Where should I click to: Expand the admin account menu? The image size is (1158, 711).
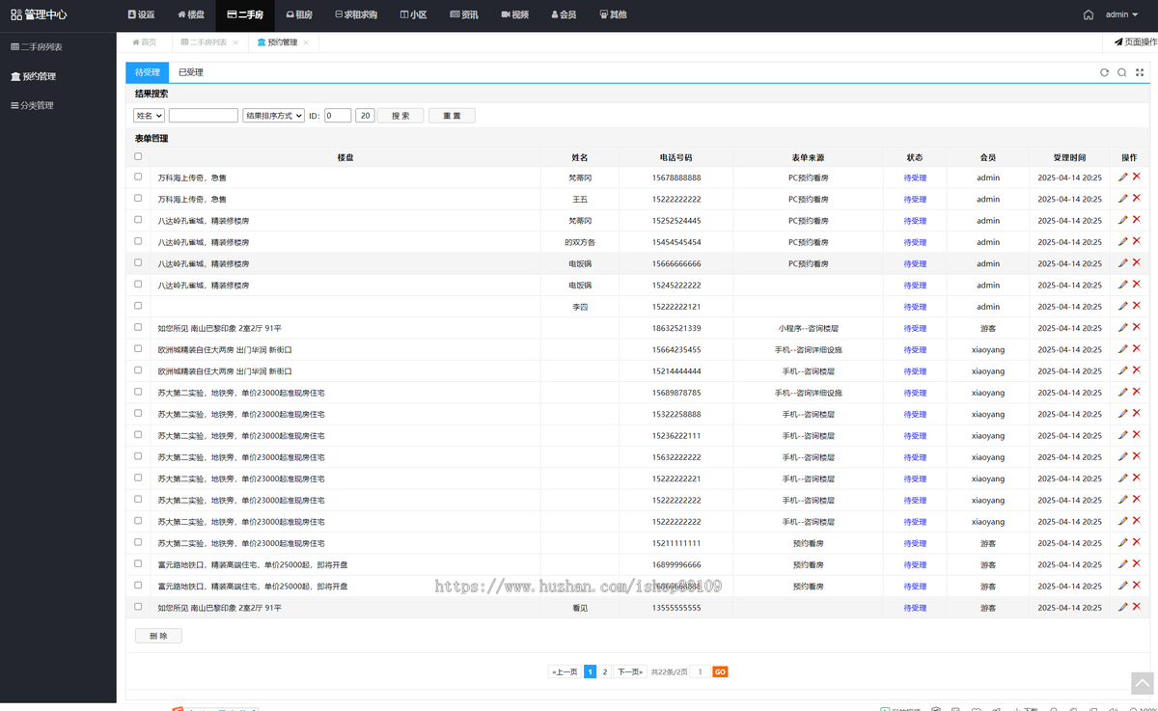(1121, 14)
